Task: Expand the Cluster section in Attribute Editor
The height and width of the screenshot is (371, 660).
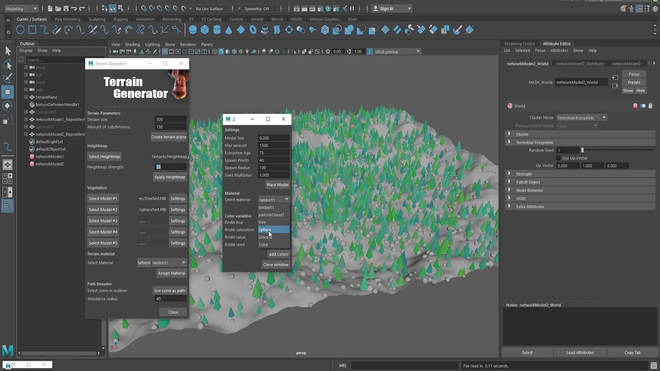Action: (x=509, y=134)
